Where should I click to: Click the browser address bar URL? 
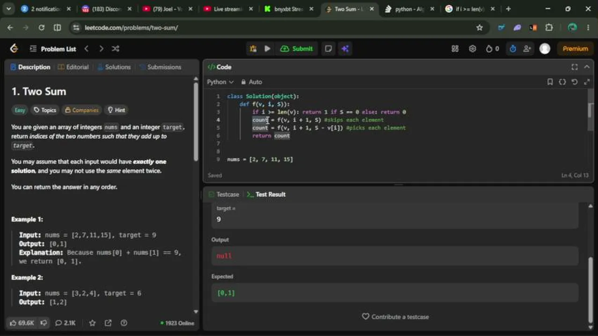(131, 28)
